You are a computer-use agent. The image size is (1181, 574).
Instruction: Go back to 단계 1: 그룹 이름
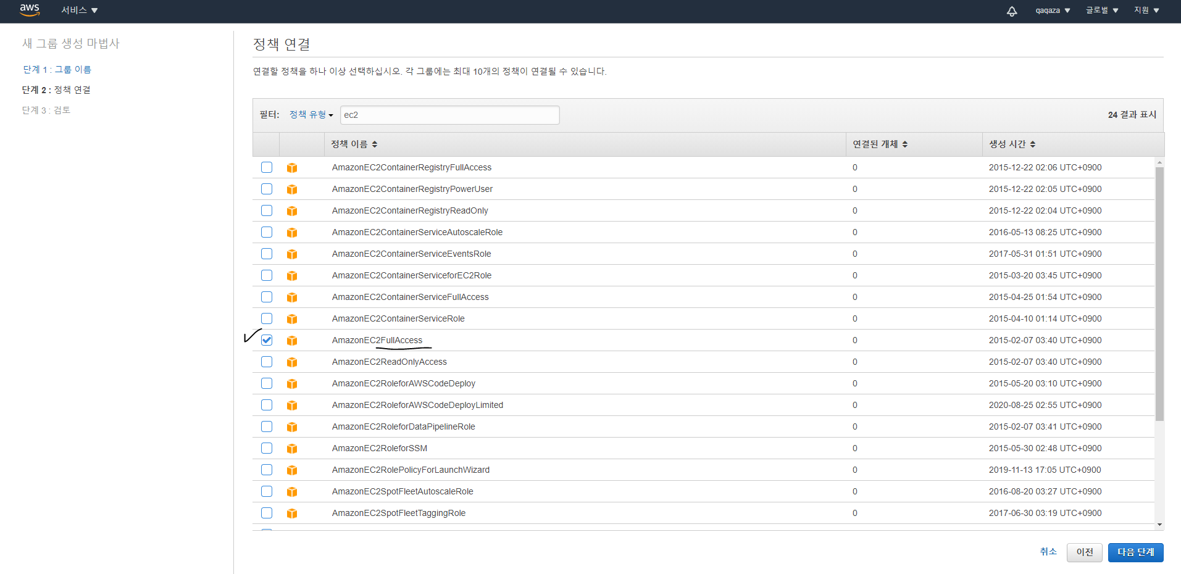pos(57,70)
